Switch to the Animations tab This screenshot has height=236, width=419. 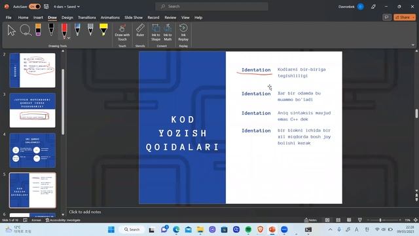tap(110, 18)
